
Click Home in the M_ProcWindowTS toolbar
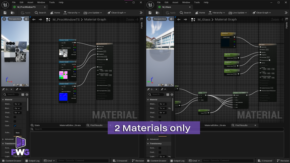55,13
